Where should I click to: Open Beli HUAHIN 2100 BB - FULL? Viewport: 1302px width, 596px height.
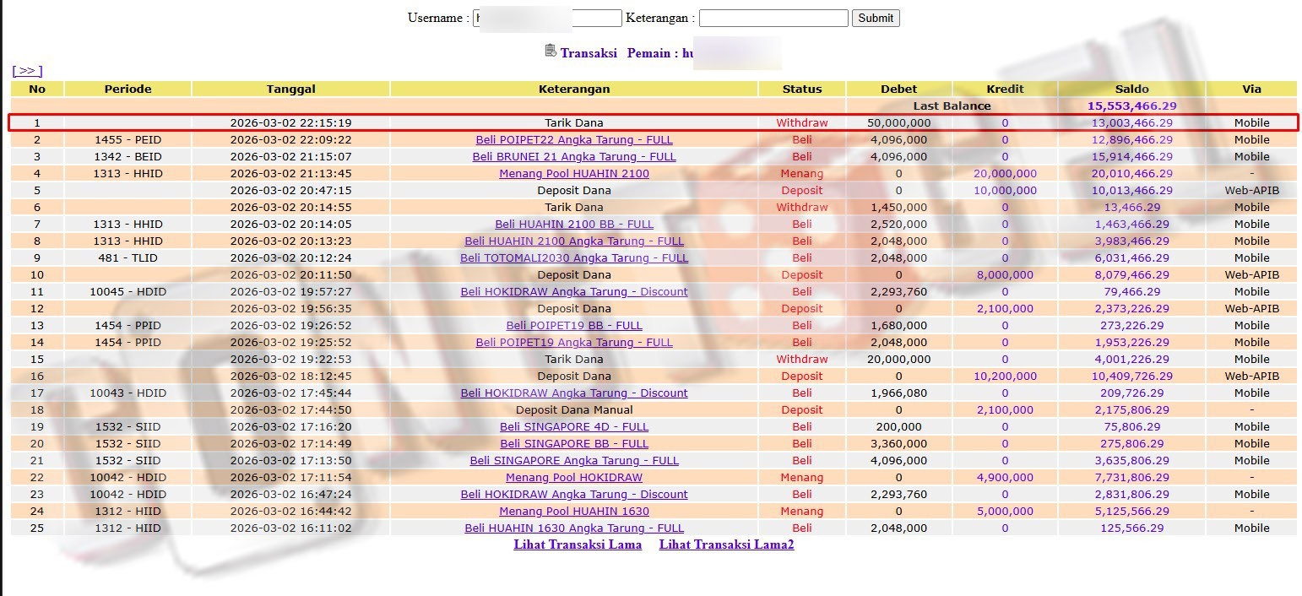click(x=574, y=225)
